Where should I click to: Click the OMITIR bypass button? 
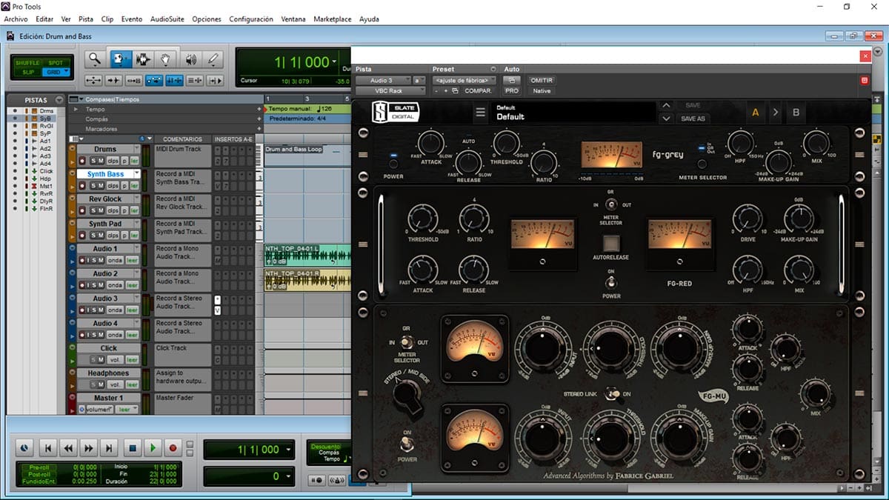tap(542, 80)
